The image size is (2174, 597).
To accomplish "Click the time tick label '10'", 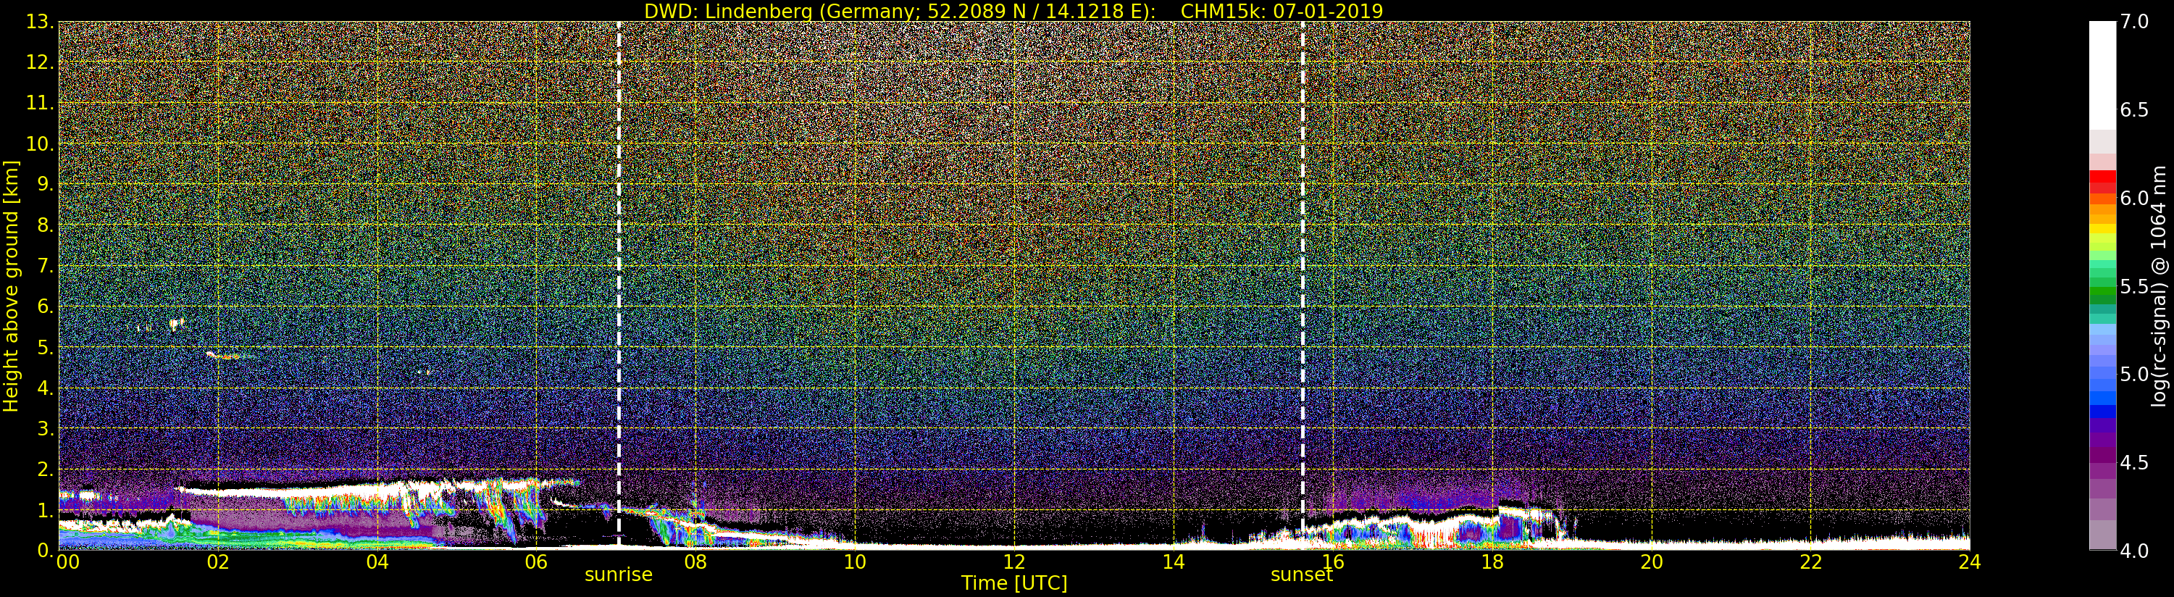I will pos(855,562).
